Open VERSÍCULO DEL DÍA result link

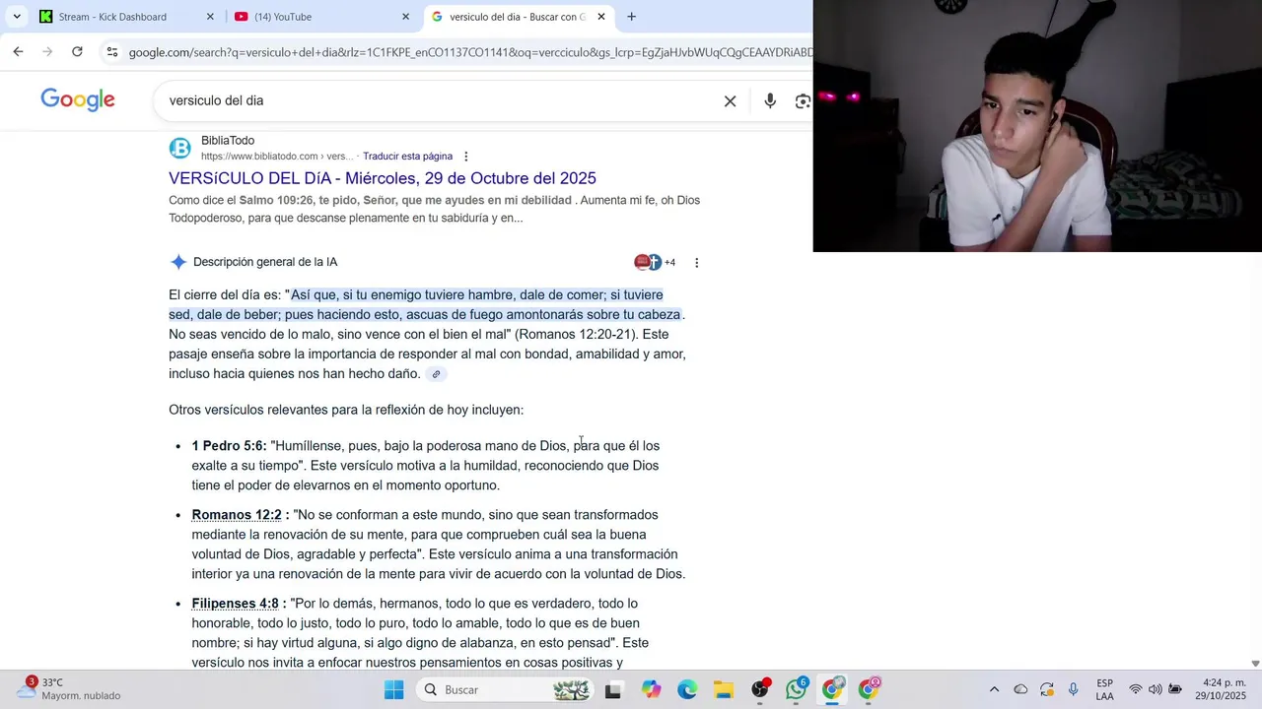[383, 178]
